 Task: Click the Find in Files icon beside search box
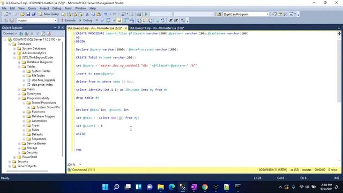point(219,14)
